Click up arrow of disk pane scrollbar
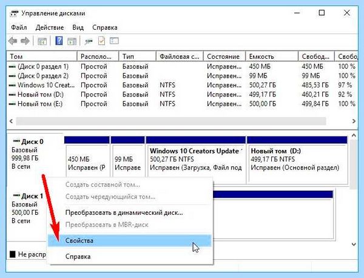Screen dimensions: 364x278 pyautogui.click(x=354, y=135)
